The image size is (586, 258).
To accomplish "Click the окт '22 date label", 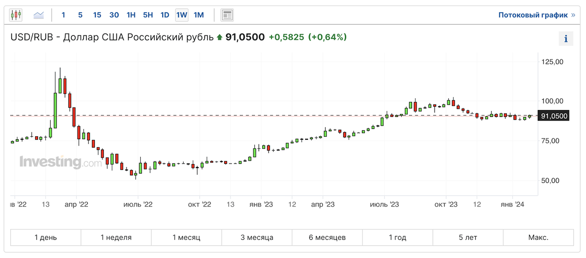I will point(200,205).
